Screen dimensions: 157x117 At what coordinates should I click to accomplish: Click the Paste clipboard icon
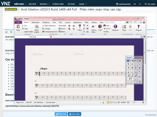(x=18, y=27)
